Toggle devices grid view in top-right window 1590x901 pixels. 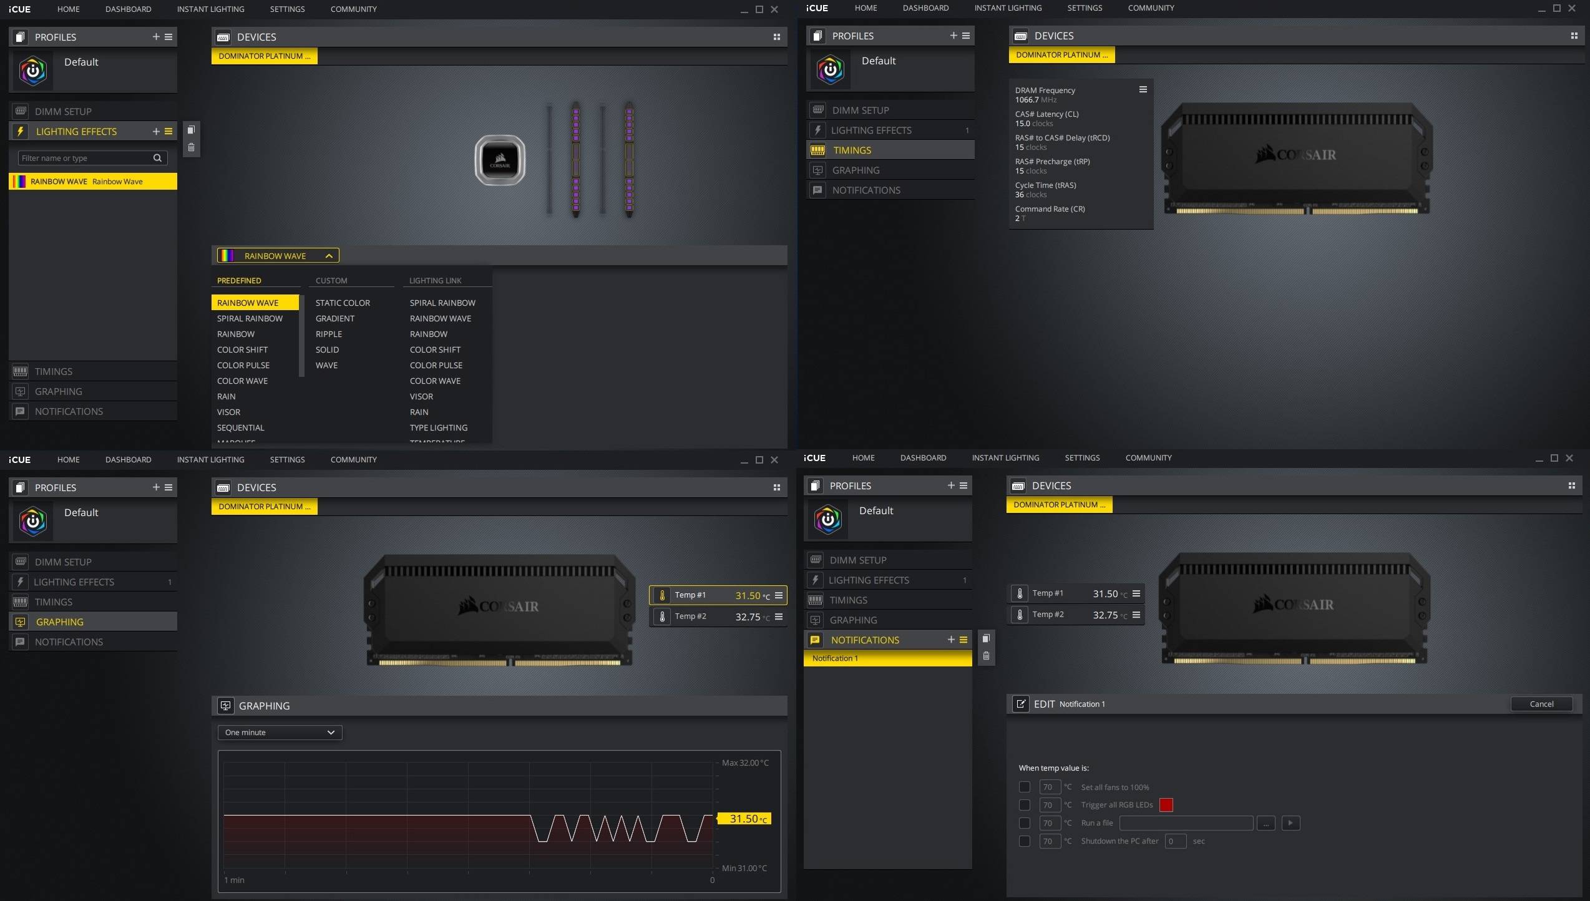(1574, 36)
